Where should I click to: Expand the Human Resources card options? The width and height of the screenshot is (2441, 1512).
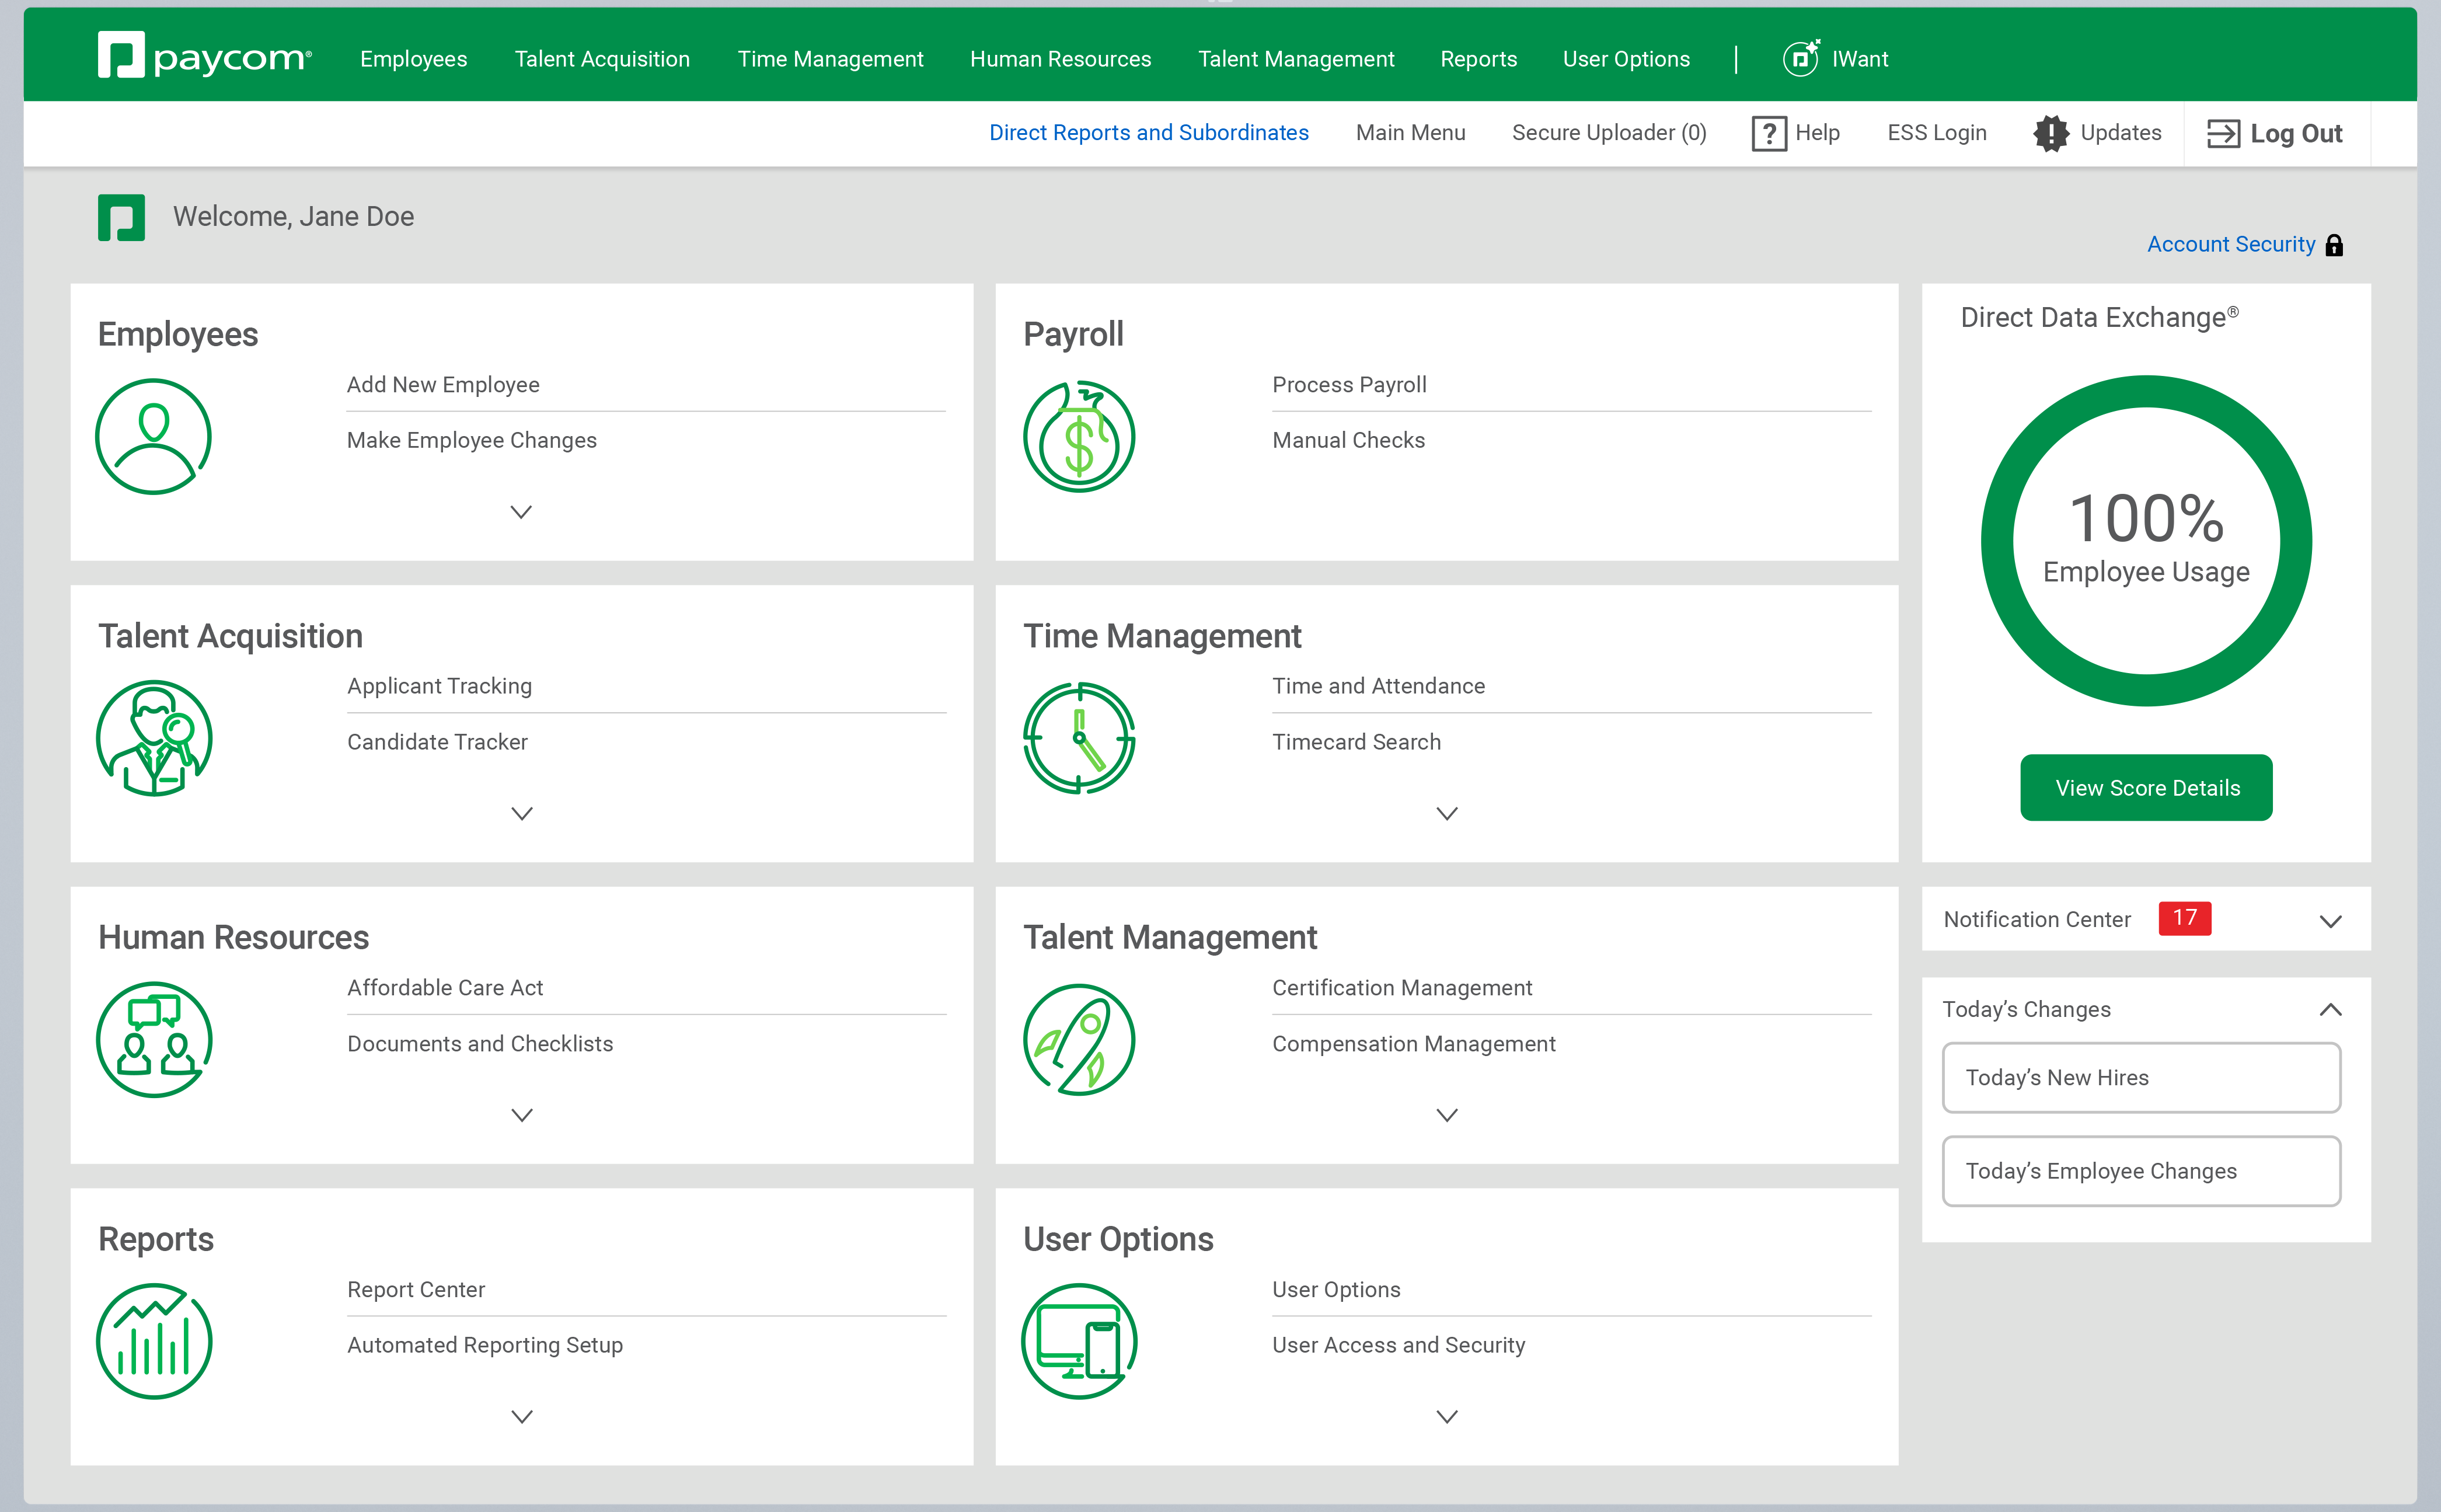(x=521, y=1115)
